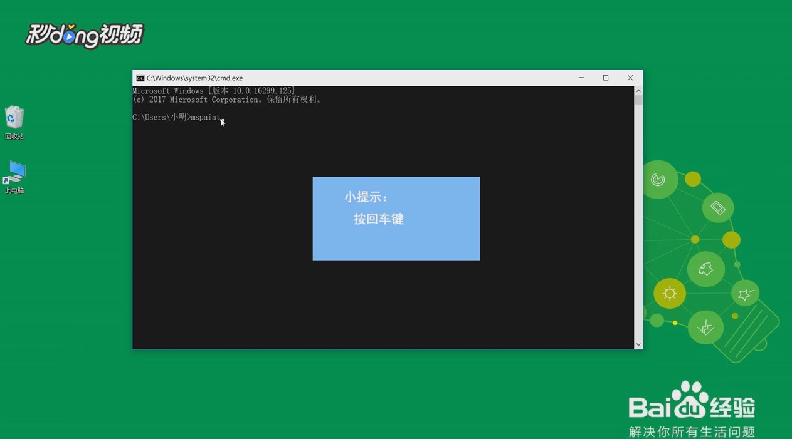Open the This PC desktop icon

pos(14,177)
